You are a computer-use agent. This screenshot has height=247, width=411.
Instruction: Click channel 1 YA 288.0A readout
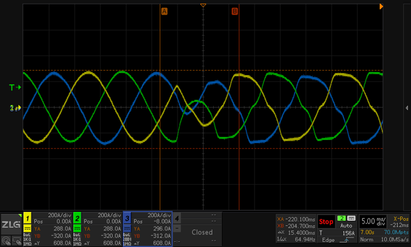click(52, 229)
